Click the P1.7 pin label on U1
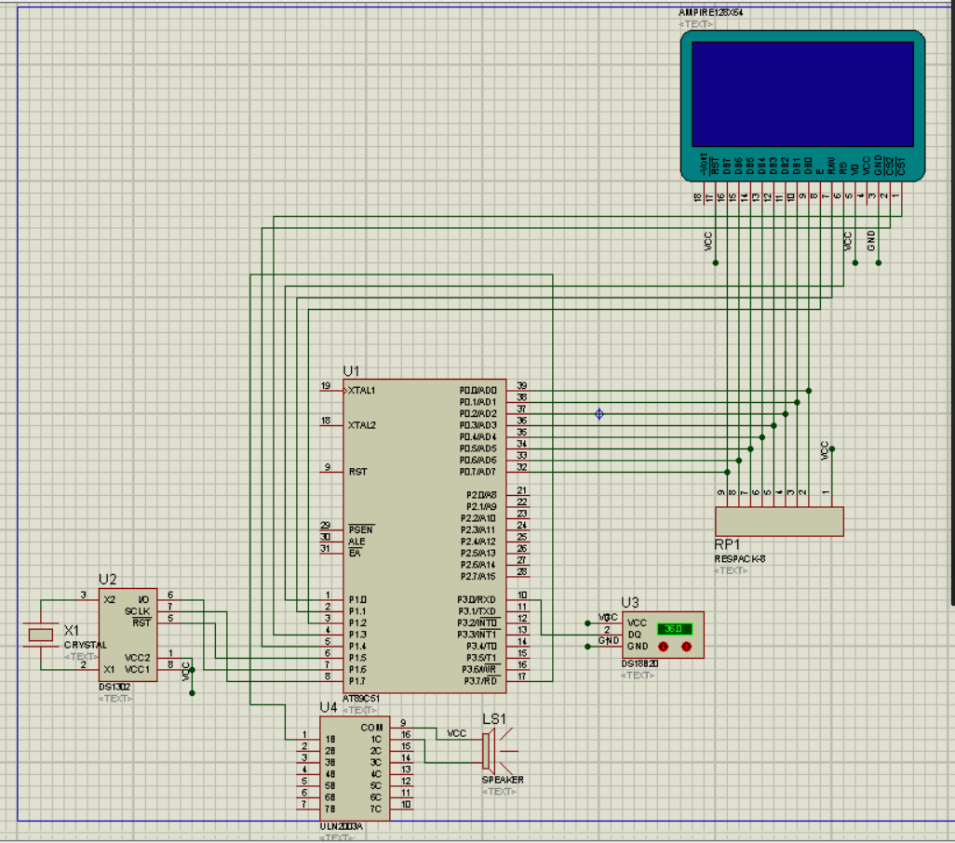The image size is (955, 843). click(357, 681)
